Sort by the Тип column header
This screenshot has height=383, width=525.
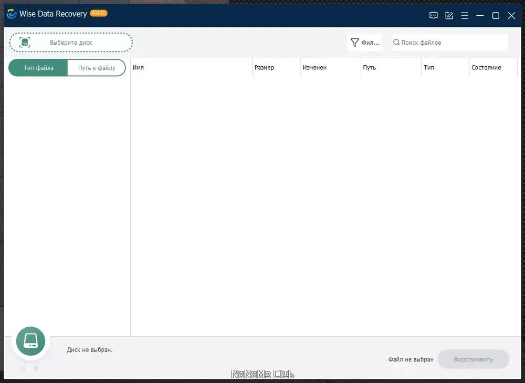(x=445, y=67)
